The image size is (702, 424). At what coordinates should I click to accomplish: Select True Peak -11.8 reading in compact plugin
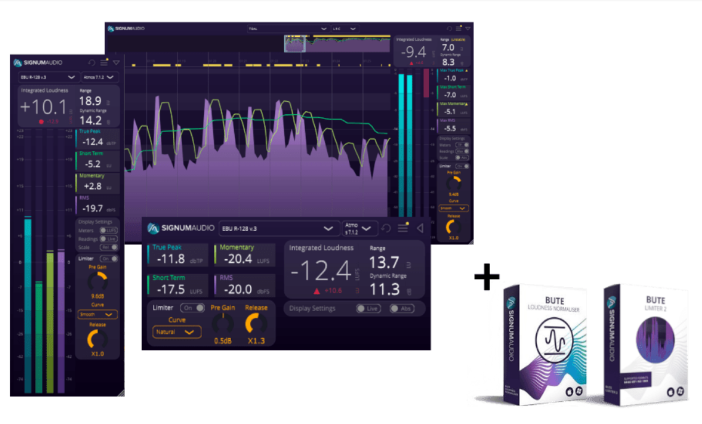(x=178, y=254)
